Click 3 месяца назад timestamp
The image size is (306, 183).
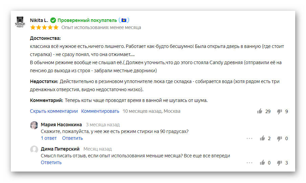pyautogui.click(x=103, y=125)
